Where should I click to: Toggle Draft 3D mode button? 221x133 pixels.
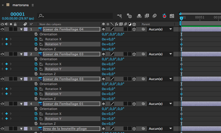pos(129,16)
